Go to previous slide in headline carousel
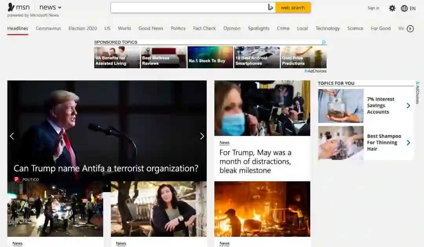424x247 pixels. (12, 136)
